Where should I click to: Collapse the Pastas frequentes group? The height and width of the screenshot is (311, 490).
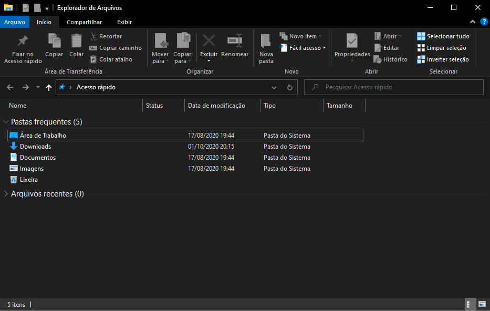point(6,121)
